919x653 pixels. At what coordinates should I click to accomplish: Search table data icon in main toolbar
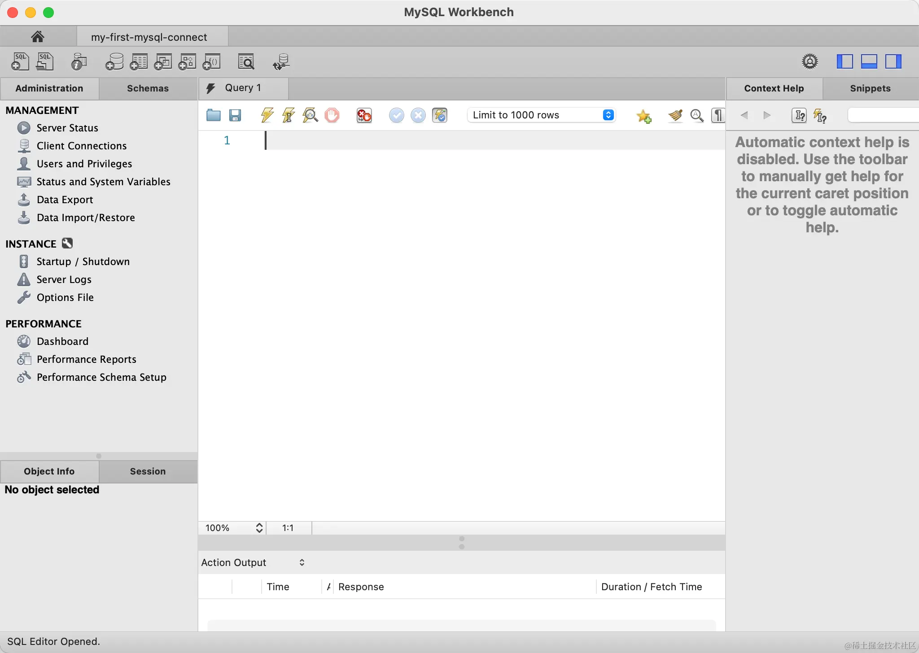click(x=246, y=61)
